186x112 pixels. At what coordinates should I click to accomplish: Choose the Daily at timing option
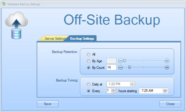coord(89,84)
